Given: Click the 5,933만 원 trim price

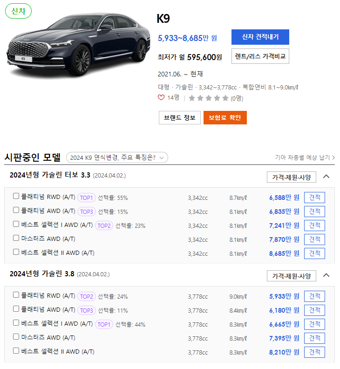Looking at the screenshot, I should pos(284,296).
